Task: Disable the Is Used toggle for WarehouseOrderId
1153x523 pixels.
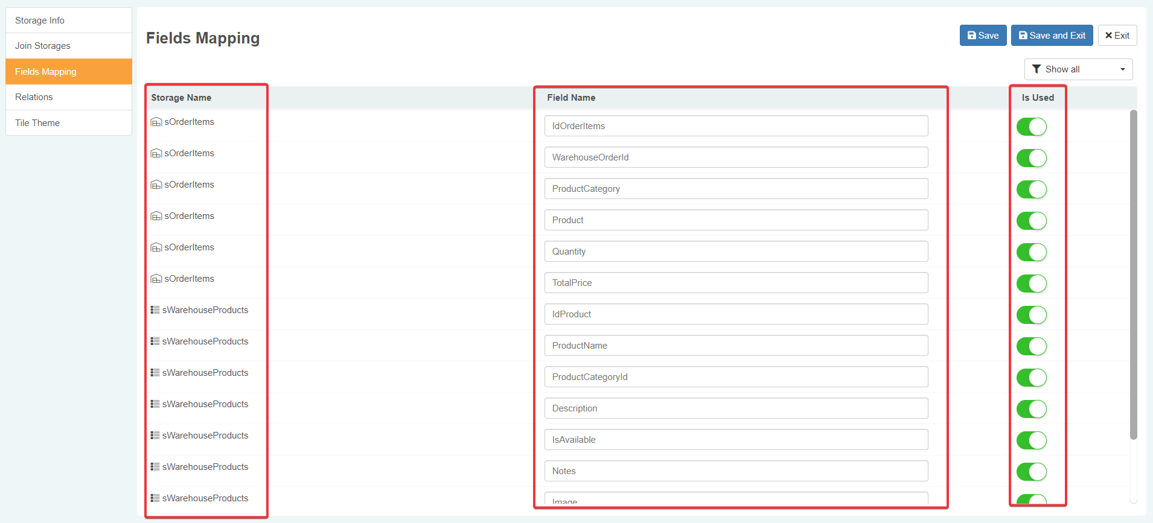Action: (x=1031, y=158)
